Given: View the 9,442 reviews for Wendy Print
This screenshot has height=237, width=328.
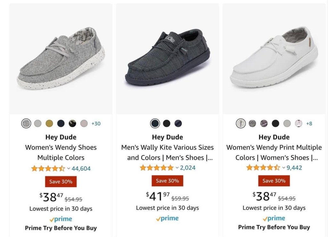Looking at the screenshot, I should [x=294, y=168].
